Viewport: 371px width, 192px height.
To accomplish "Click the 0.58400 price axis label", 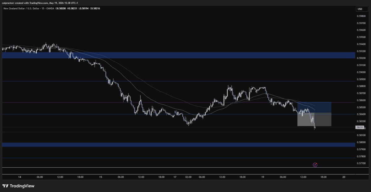I will point(362,114).
